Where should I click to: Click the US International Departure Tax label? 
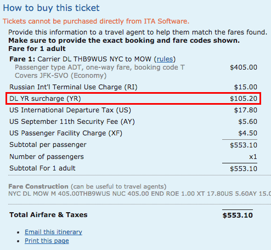(x=70, y=110)
